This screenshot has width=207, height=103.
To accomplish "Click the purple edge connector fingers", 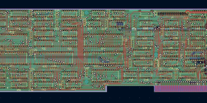I will pyautogui.click(x=181, y=88).
